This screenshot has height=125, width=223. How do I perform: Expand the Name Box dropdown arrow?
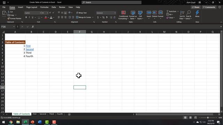(x=14, y=27)
